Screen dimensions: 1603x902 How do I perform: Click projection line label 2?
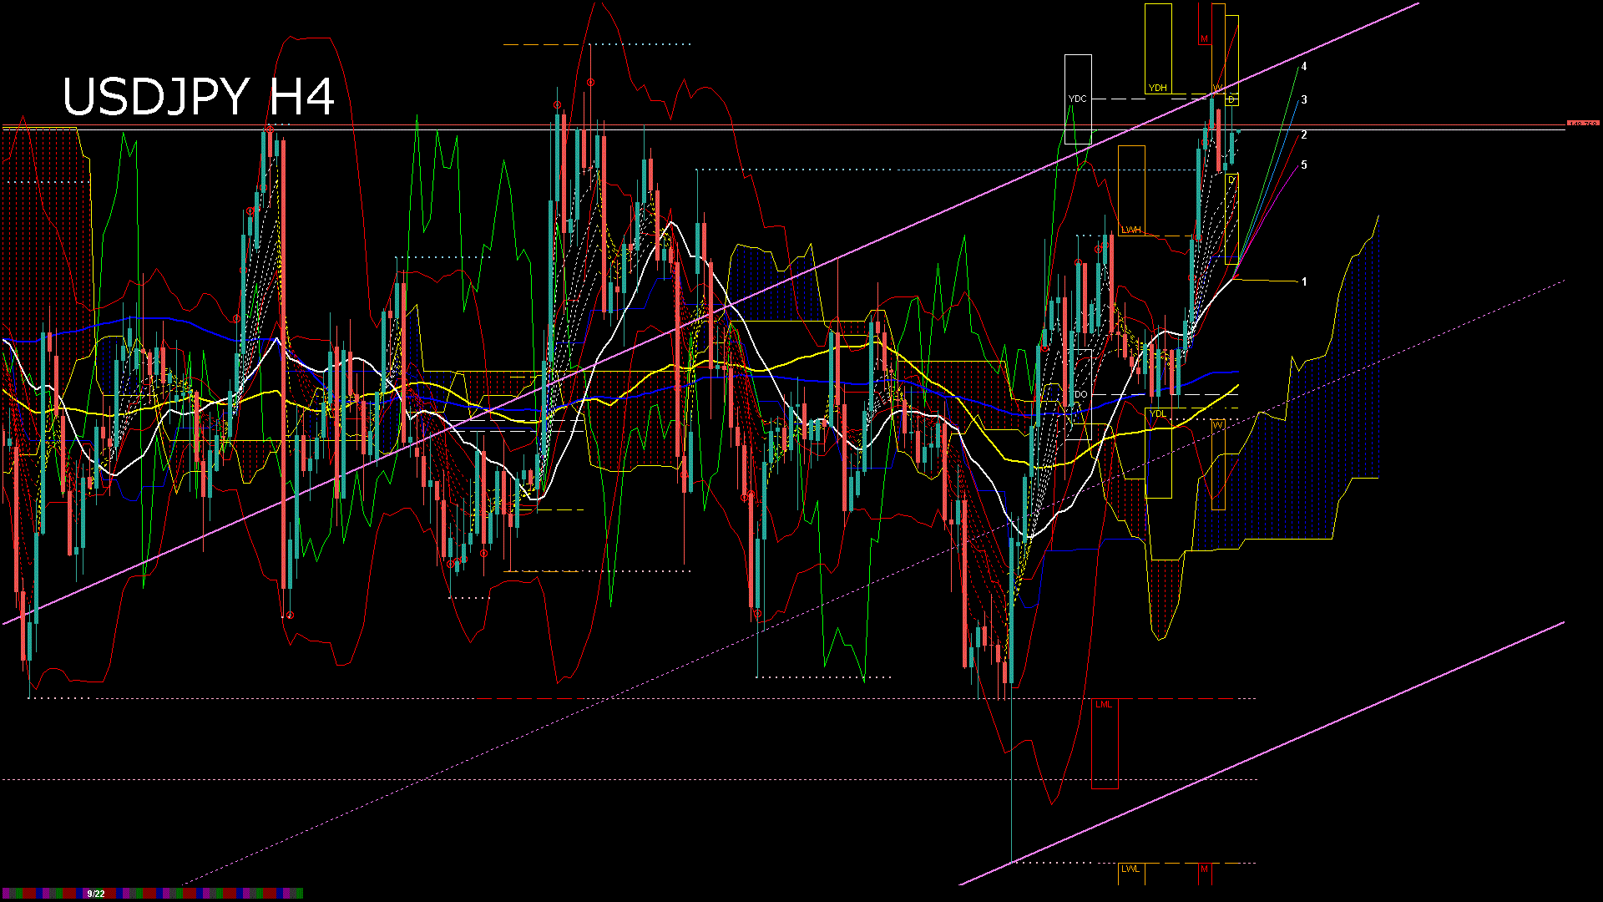pos(1304,135)
